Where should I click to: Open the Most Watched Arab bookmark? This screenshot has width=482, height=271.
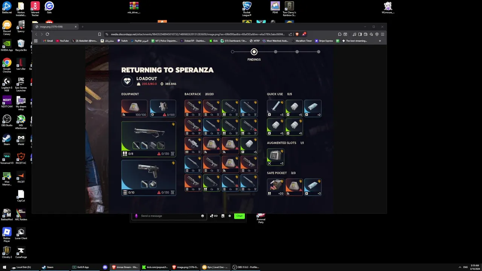click(276, 41)
